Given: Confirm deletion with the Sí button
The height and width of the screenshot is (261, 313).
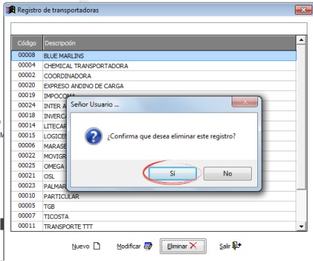Looking at the screenshot, I should coord(172,174).
